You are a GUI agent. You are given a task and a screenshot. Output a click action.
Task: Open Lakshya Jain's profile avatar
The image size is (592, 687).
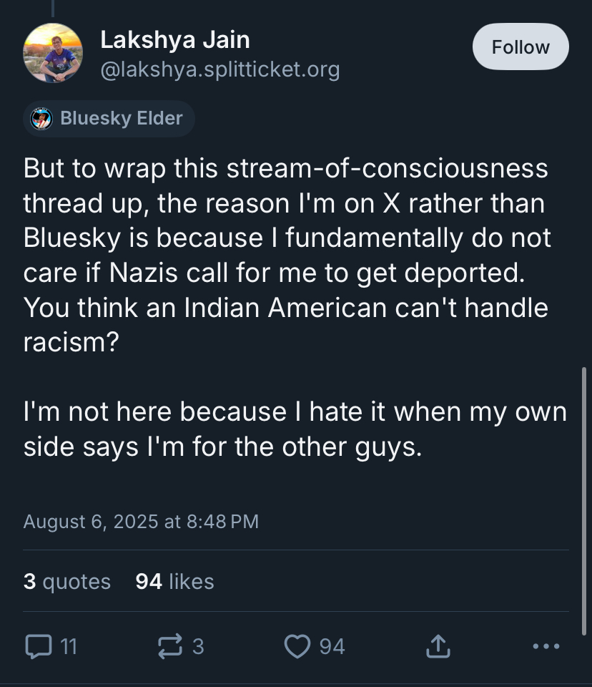click(53, 53)
